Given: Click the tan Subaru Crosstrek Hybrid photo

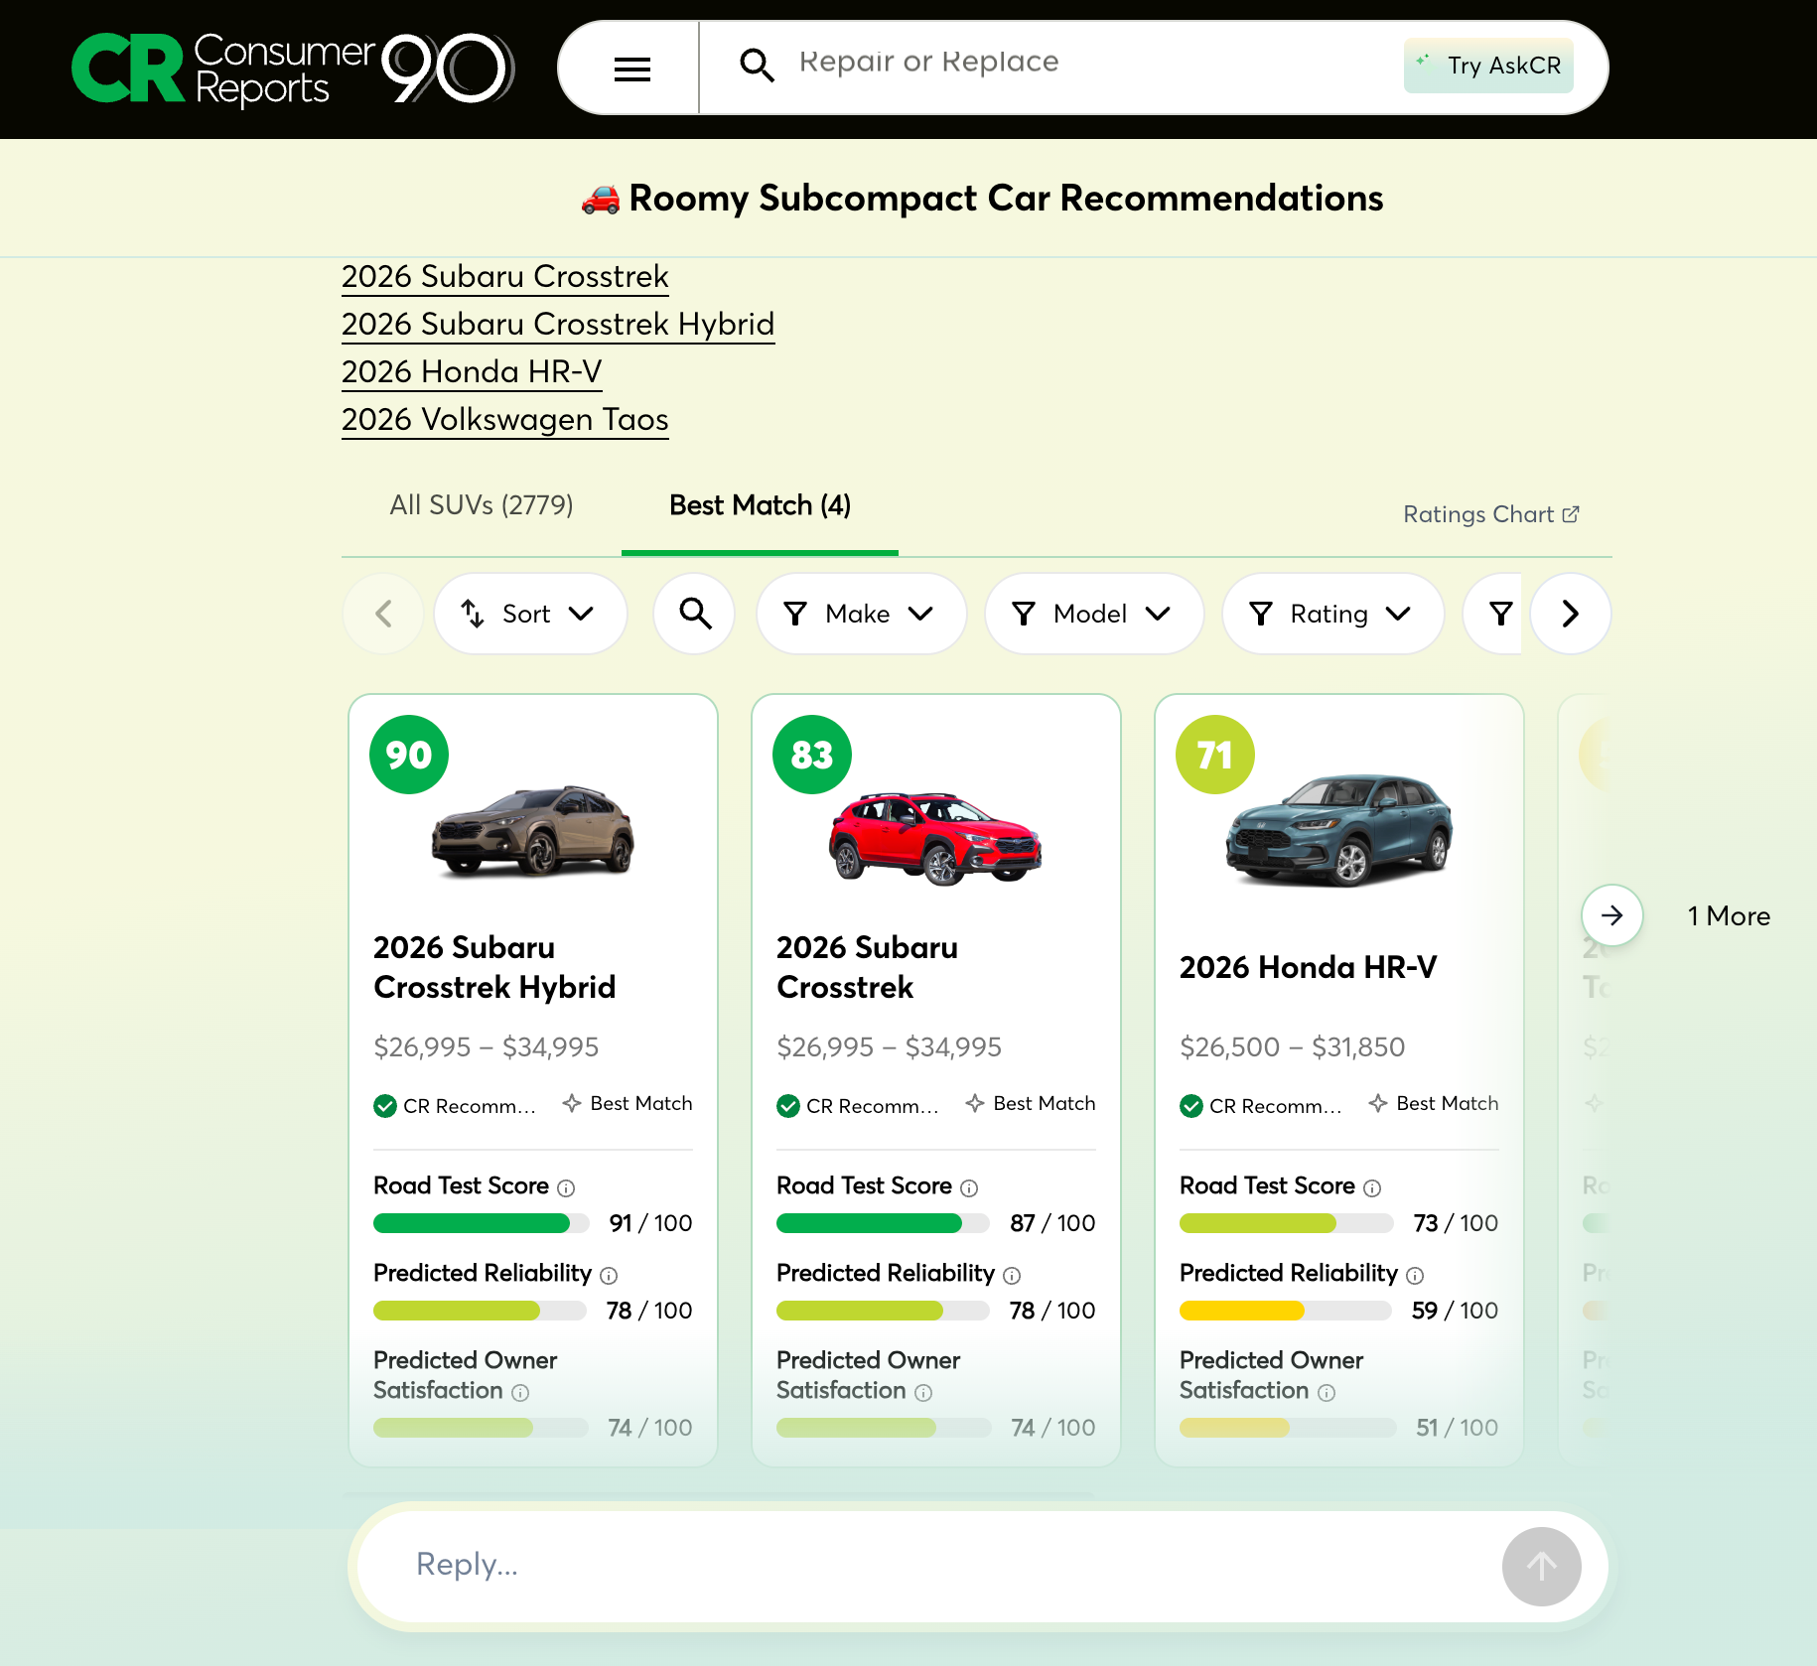Looking at the screenshot, I should (x=533, y=832).
